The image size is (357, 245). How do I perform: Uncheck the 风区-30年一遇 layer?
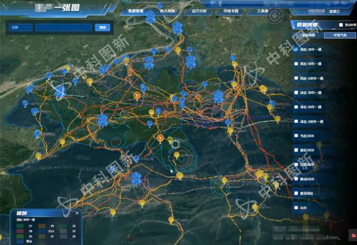(296, 49)
